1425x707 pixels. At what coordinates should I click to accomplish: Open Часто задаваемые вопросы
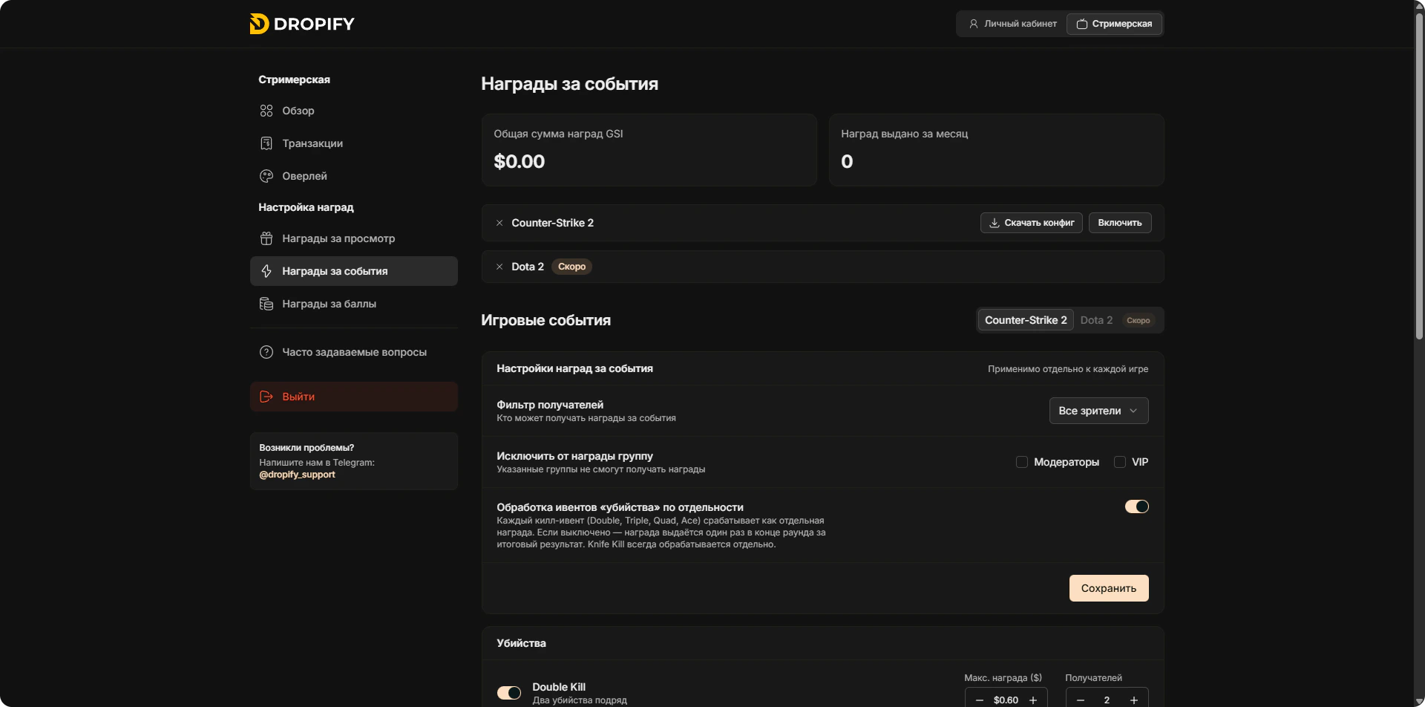[x=353, y=352]
